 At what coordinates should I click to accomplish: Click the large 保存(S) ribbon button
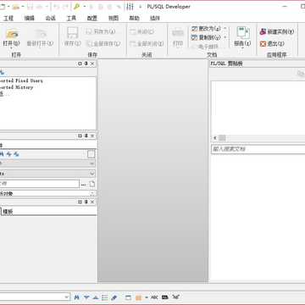pos(72,37)
